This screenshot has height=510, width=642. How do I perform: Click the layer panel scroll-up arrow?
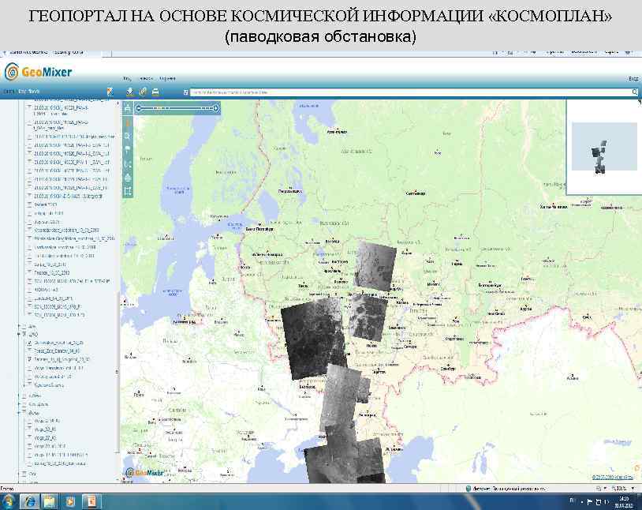[x=118, y=103]
